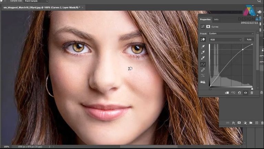This screenshot has height=149, width=264.
Task: Click the smooth curve values icon
Action: tap(203, 76)
